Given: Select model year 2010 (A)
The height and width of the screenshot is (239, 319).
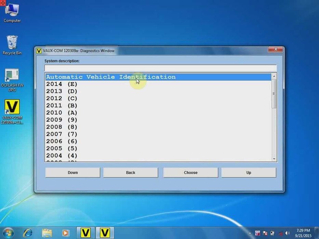Looking at the screenshot, I should [62, 113].
